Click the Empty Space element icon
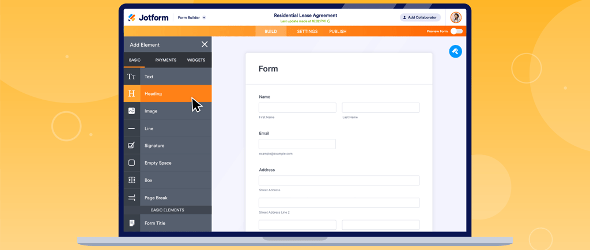The image size is (590, 250). tap(132, 163)
